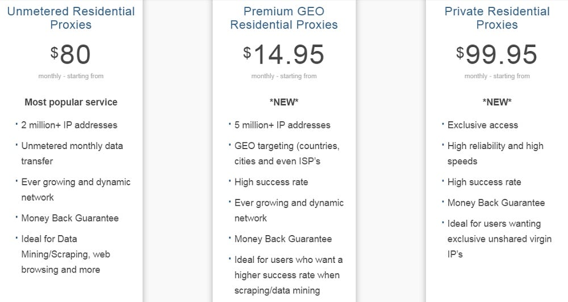Click 'Money Back Guarantee' in Unmetered column
This screenshot has height=302, width=568.
pyautogui.click(x=70, y=218)
